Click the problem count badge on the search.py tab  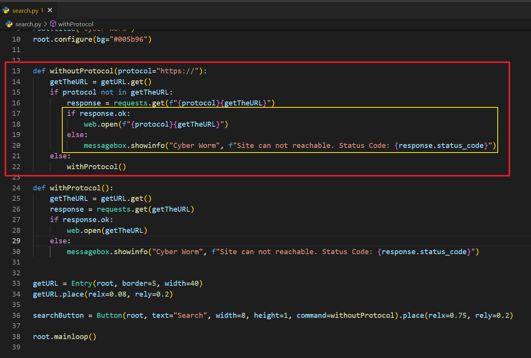(x=42, y=10)
